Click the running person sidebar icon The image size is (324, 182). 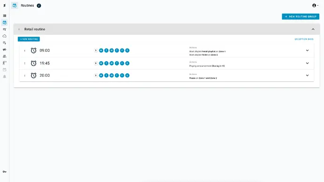click(x=5, y=63)
